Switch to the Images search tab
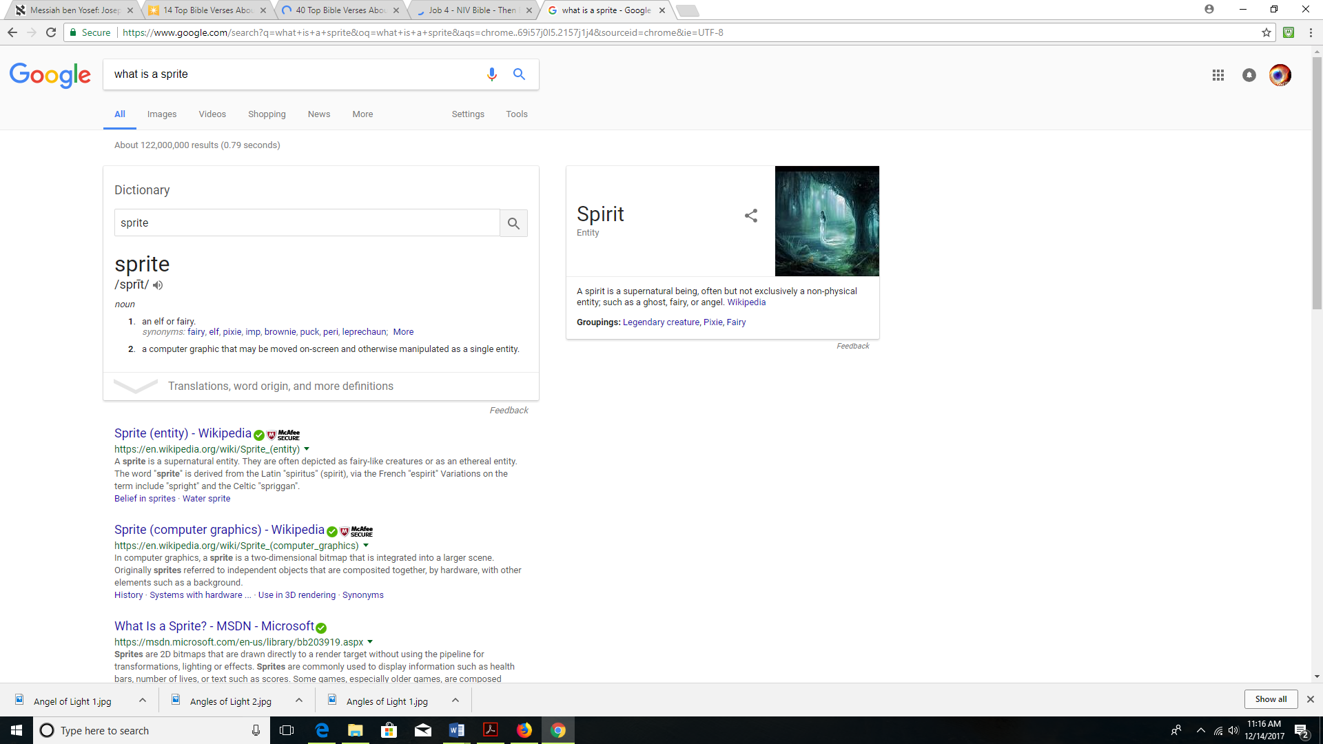Screen dimensions: 1323x744 pos(161,114)
